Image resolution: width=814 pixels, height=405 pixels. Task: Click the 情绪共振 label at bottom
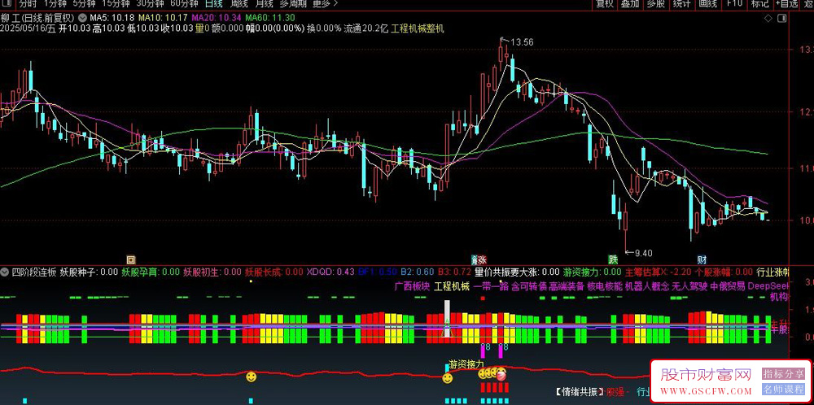pyautogui.click(x=580, y=392)
